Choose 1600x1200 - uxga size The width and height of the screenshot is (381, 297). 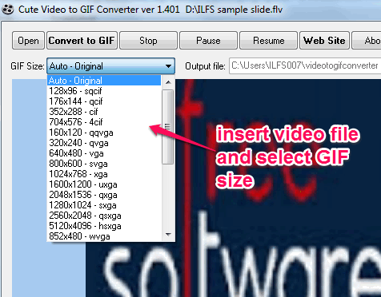[x=104, y=184]
